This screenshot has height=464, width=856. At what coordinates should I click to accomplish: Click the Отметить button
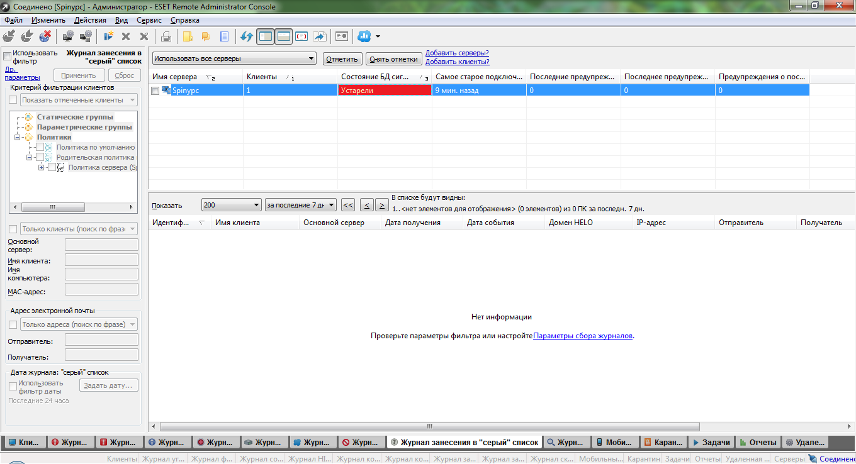coord(342,59)
